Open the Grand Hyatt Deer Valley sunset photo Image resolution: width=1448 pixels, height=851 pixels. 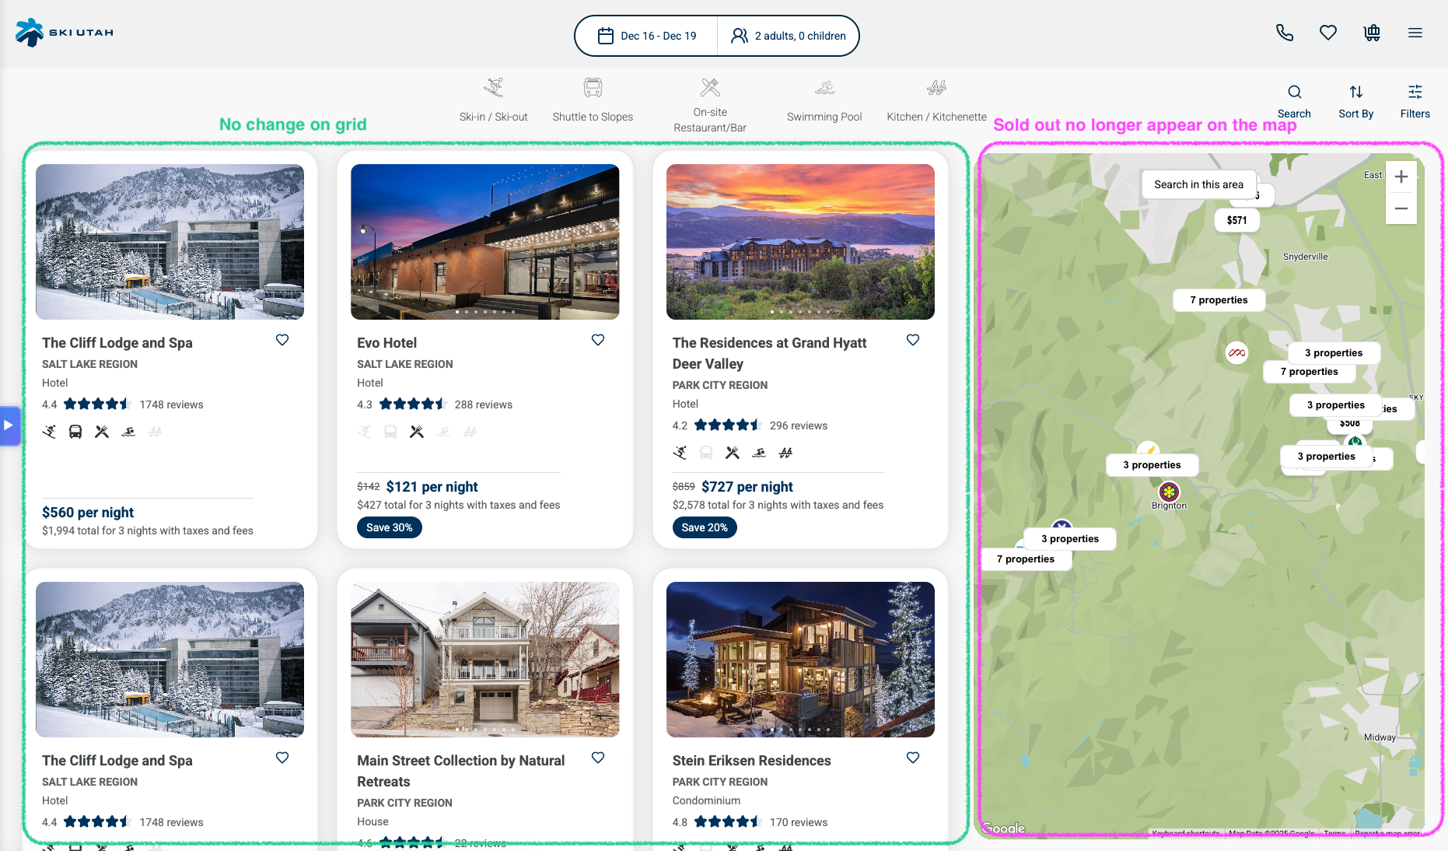pos(800,242)
